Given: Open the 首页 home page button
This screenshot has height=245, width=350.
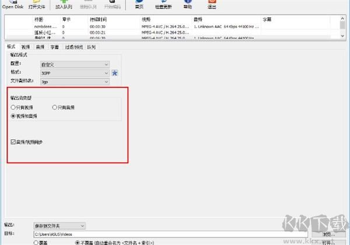Looking at the screenshot, I should (x=139, y=5).
